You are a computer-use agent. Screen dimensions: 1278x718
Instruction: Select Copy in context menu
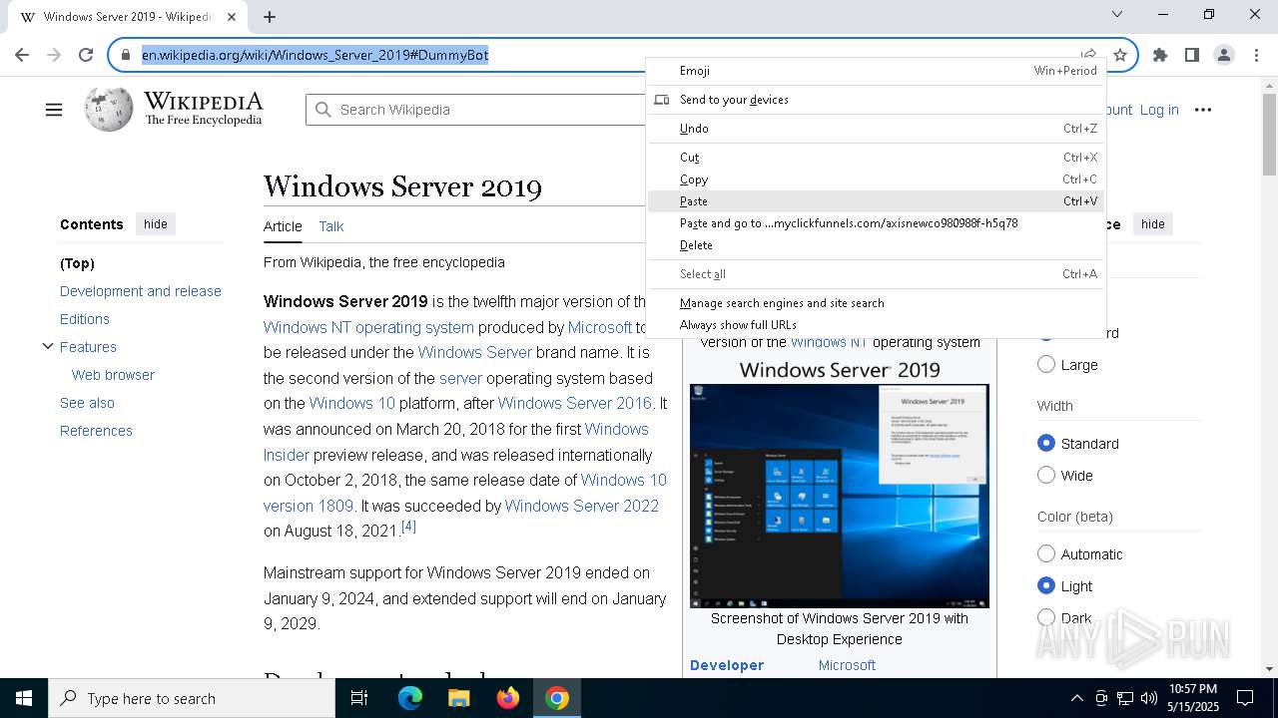[876, 179]
